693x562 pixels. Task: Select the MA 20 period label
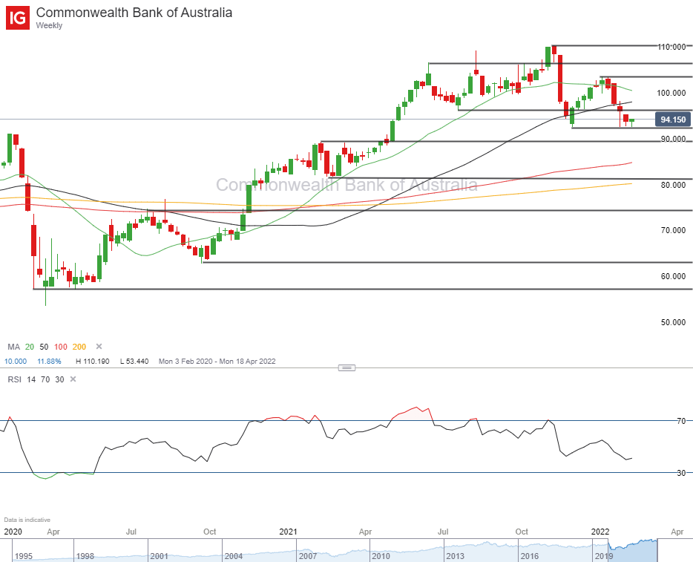pyautogui.click(x=30, y=347)
